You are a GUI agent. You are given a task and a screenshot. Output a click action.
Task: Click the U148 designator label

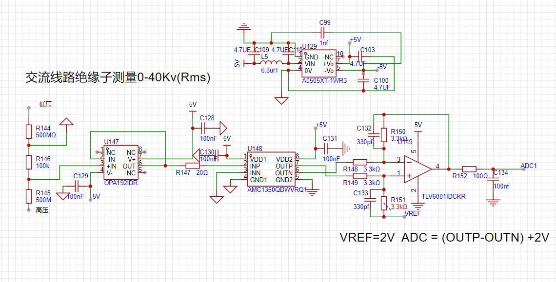(254, 149)
